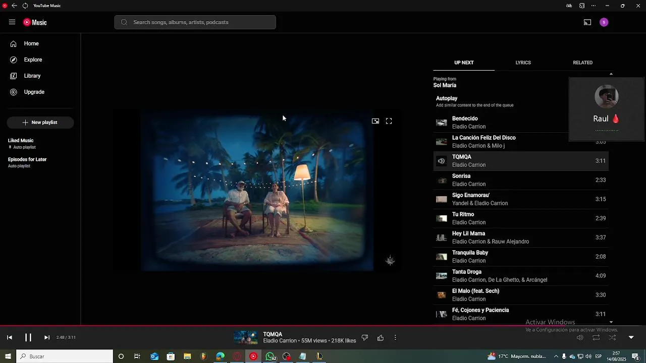This screenshot has height=363, width=646.
Task: Switch to the RELATED tab
Action: pyautogui.click(x=582, y=63)
